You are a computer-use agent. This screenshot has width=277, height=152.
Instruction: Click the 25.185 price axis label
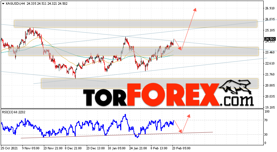coord(270,30)
